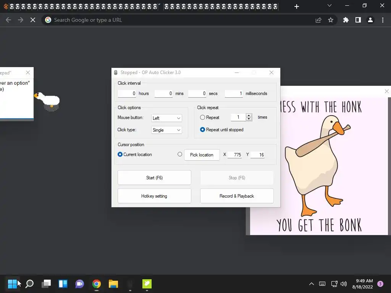
Task: Open Task View in the taskbar
Action: pos(46,283)
